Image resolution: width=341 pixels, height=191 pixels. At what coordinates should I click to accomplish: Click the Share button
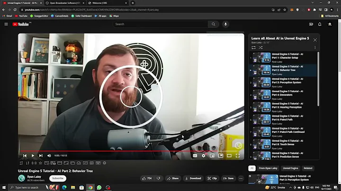point(173,178)
